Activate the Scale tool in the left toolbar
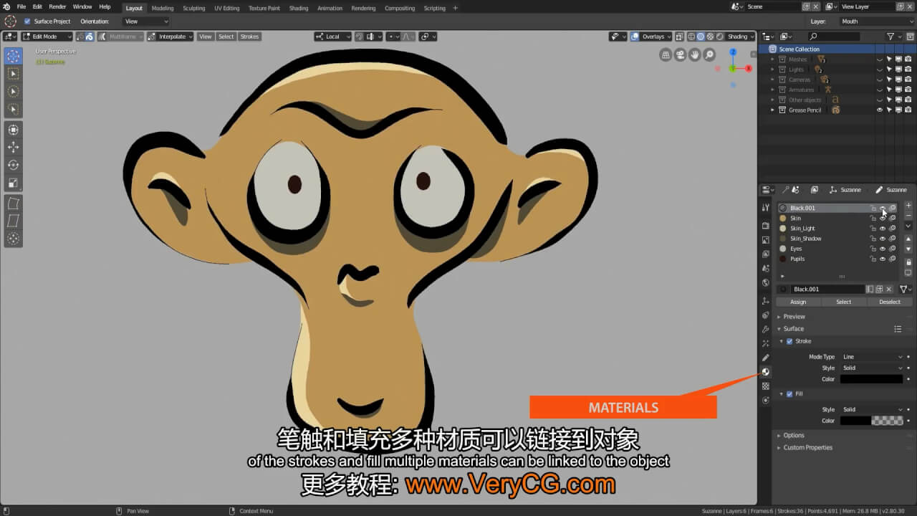 (x=13, y=183)
